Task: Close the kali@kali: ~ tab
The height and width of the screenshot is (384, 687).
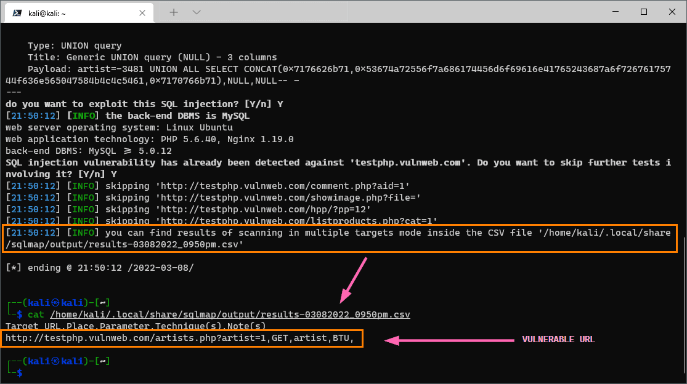Action: click(x=142, y=13)
